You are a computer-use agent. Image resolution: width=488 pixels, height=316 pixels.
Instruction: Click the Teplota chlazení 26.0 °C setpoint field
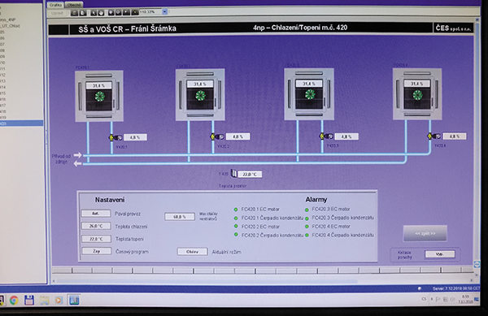pos(96,226)
